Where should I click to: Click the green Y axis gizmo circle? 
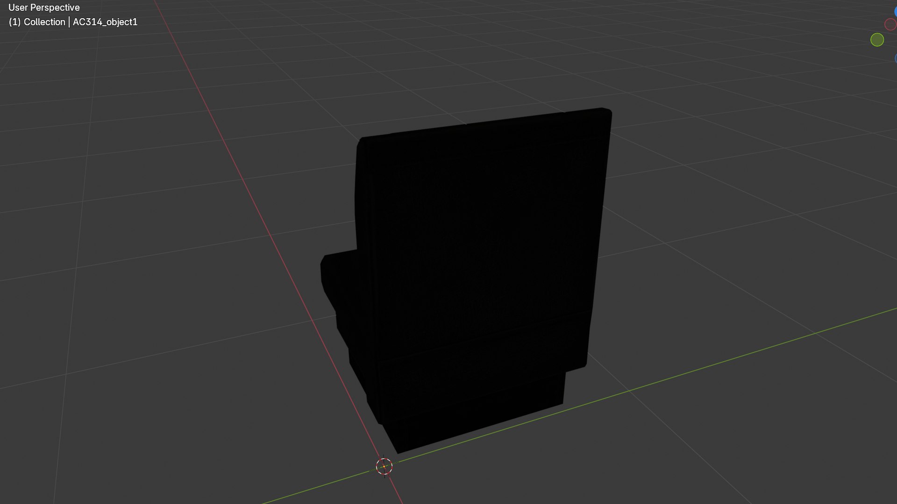877,40
